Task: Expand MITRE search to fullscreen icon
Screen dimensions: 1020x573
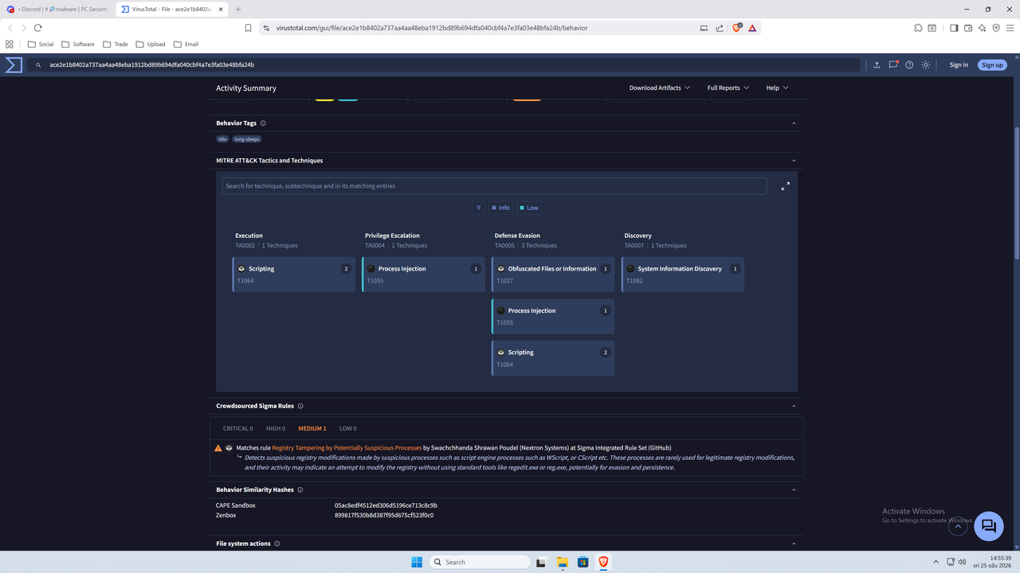Action: click(x=785, y=185)
